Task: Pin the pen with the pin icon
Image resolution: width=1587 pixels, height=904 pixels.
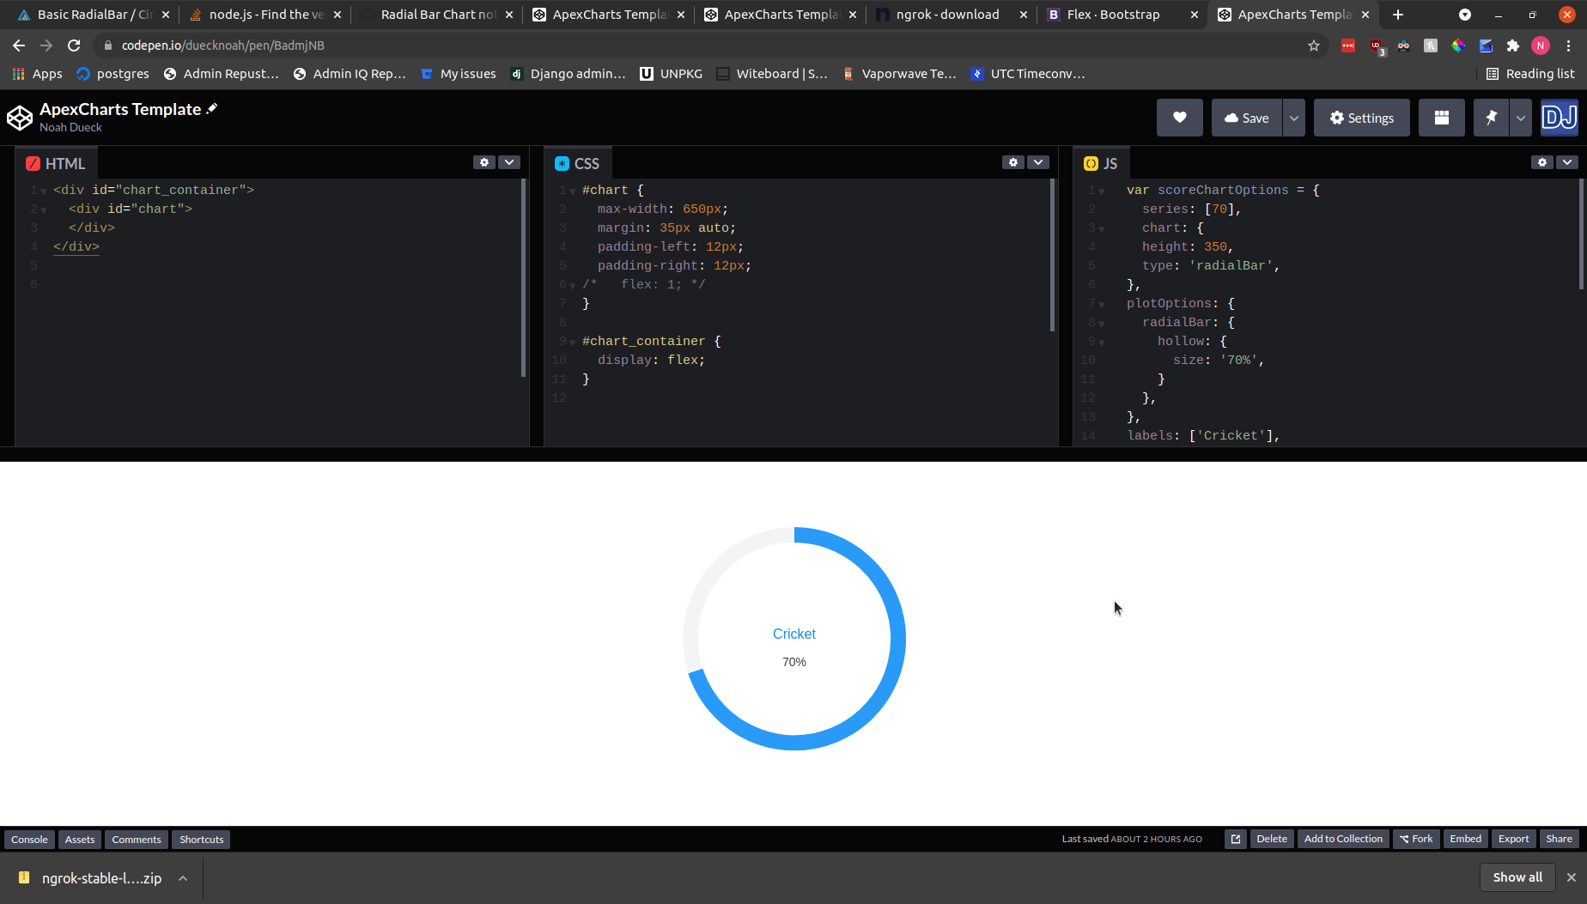Action: [x=1491, y=118]
